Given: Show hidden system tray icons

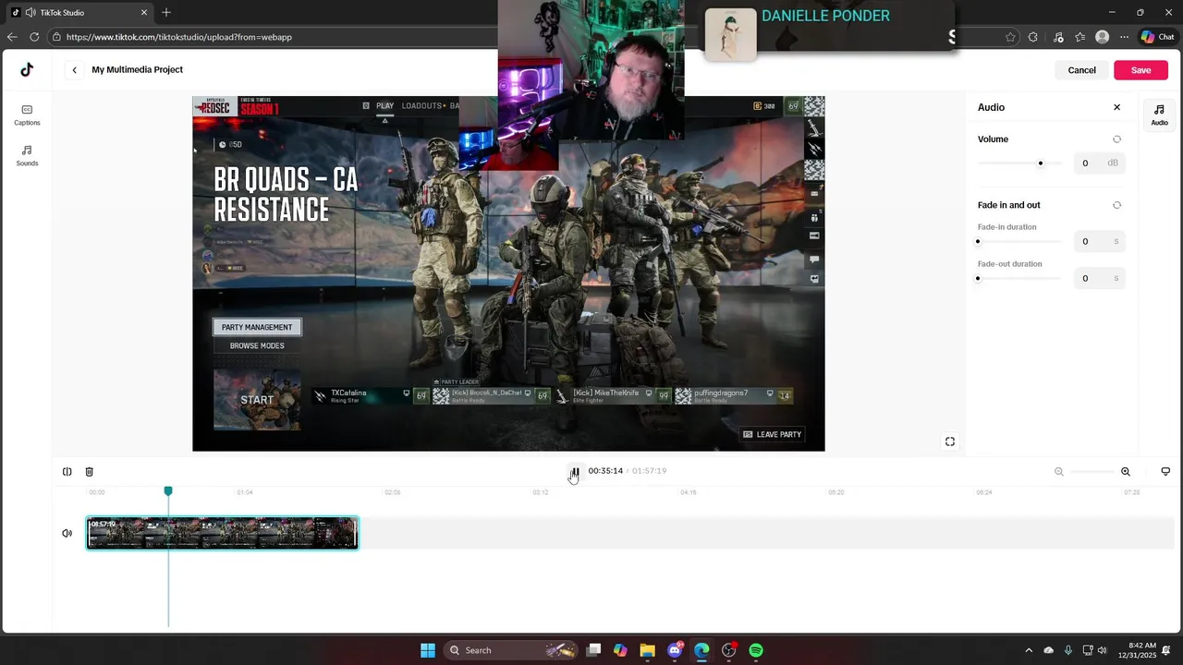Looking at the screenshot, I should click(1029, 650).
